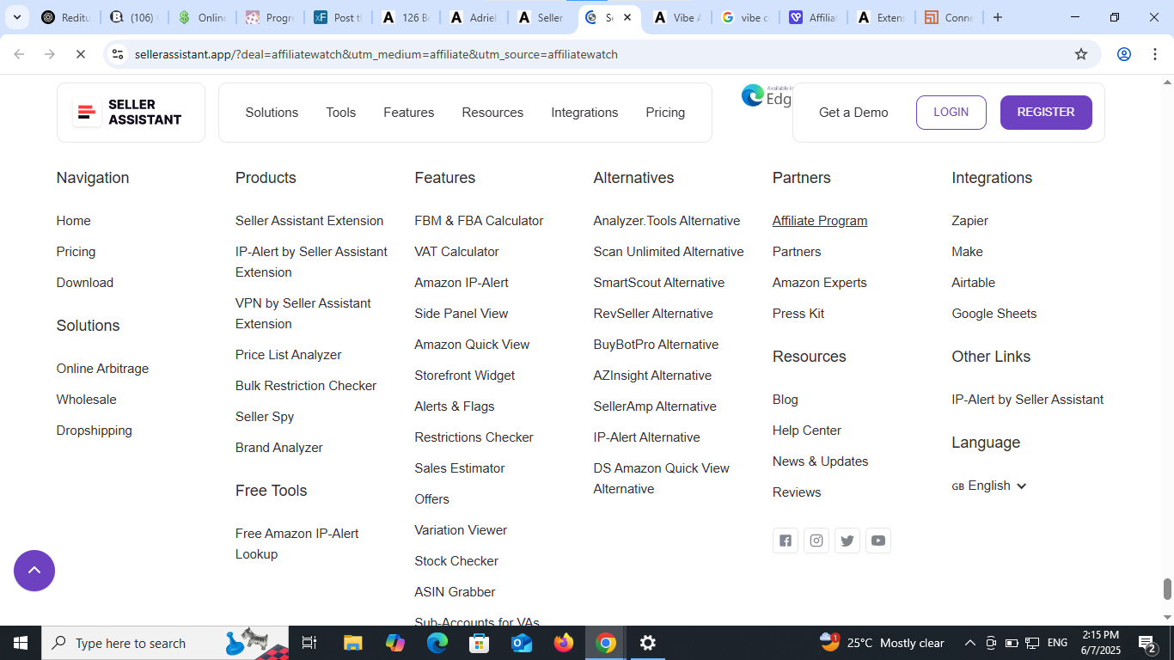This screenshot has width=1174, height=660.
Task: Open Zapier integration link
Action: click(969, 221)
